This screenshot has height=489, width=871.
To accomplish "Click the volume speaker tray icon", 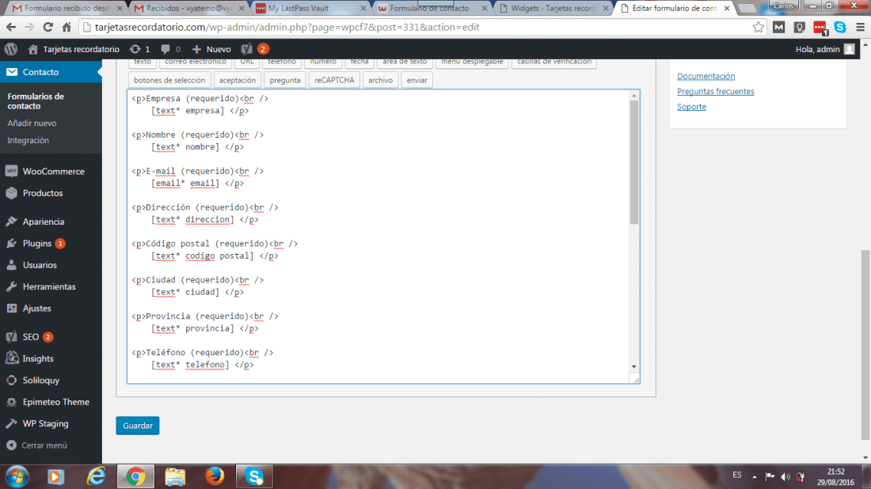I will click(785, 476).
